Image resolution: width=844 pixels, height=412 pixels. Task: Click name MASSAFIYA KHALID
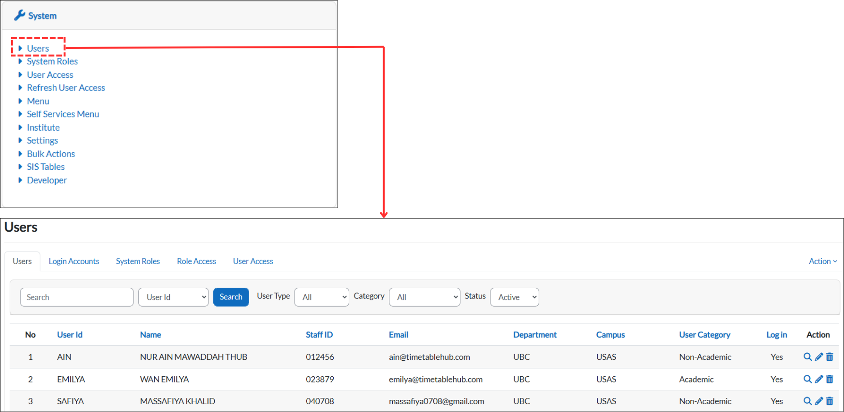pos(178,401)
